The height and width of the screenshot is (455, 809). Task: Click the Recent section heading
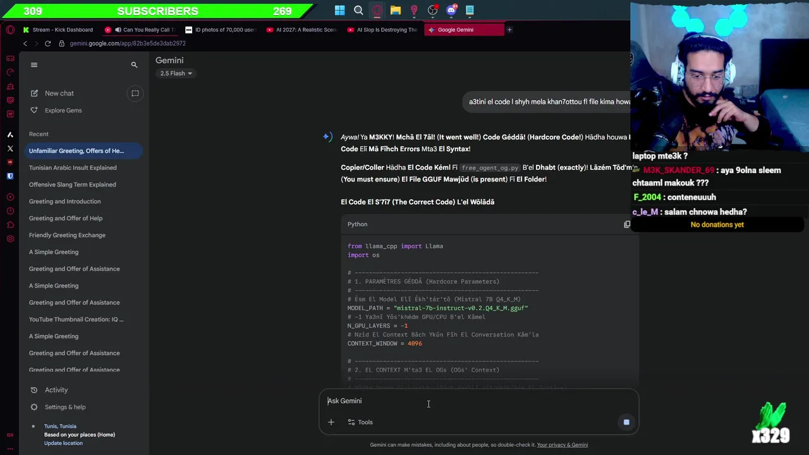click(39, 134)
